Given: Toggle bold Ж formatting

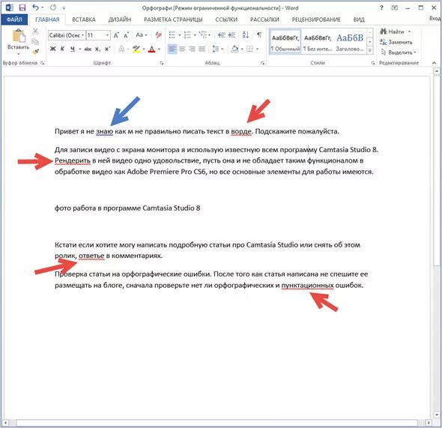Looking at the screenshot, I should tap(52, 49).
